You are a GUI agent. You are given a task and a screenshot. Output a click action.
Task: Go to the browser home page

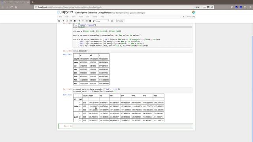[16, 7]
